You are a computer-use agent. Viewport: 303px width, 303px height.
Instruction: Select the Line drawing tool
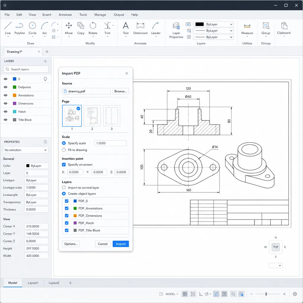coord(8,28)
